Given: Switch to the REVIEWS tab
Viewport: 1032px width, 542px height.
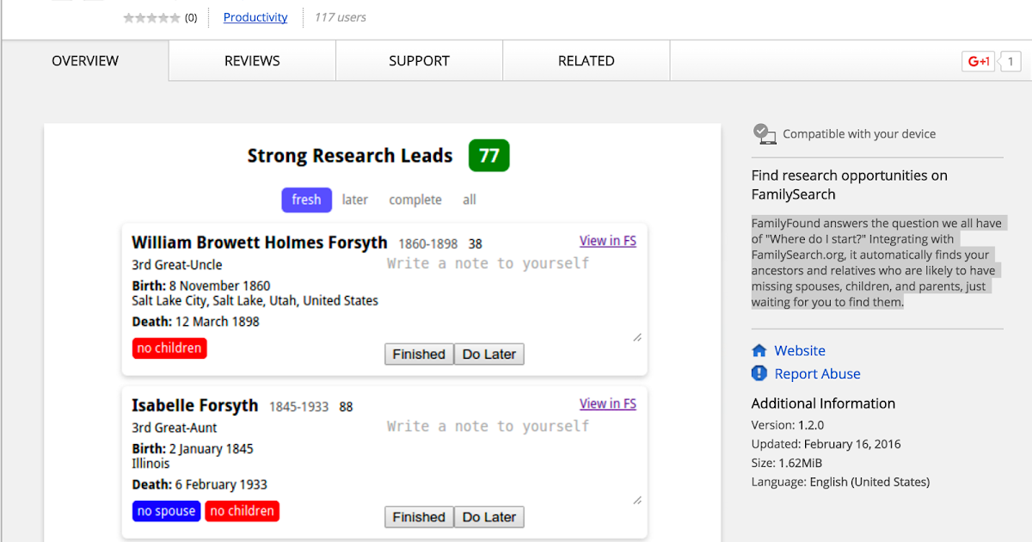Looking at the screenshot, I should click(251, 60).
